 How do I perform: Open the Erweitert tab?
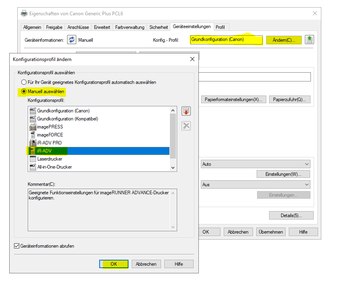click(102, 27)
